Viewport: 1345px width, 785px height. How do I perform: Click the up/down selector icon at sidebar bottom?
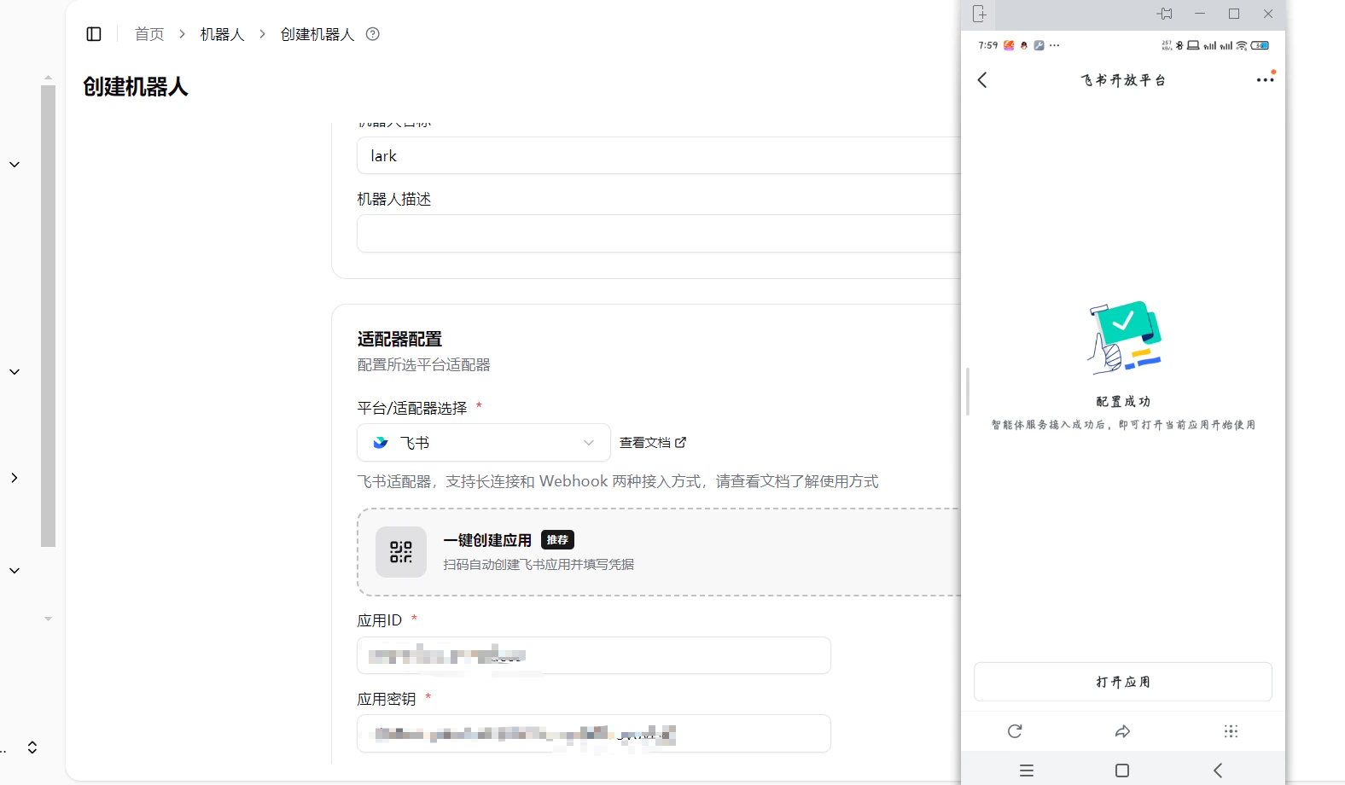tap(32, 747)
